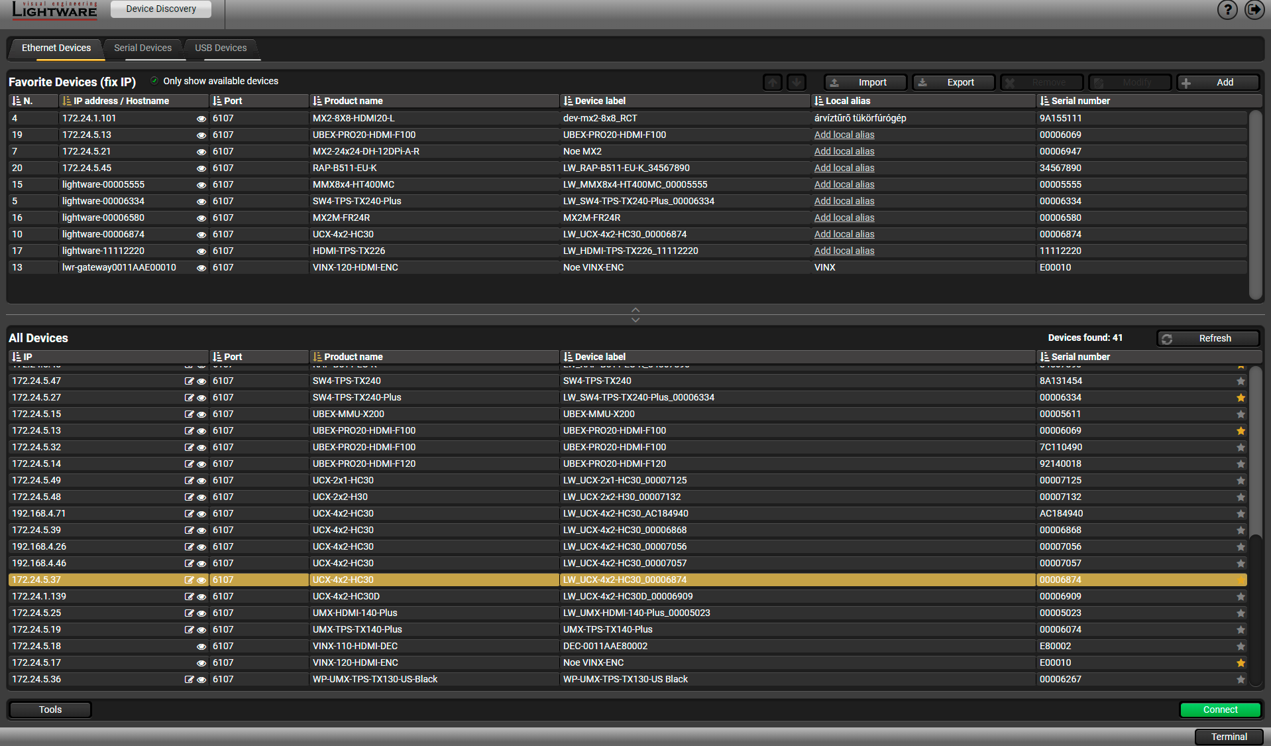The height and width of the screenshot is (746, 1271).
Task: Star favorite for serial 00007125
Action: 1241,481
